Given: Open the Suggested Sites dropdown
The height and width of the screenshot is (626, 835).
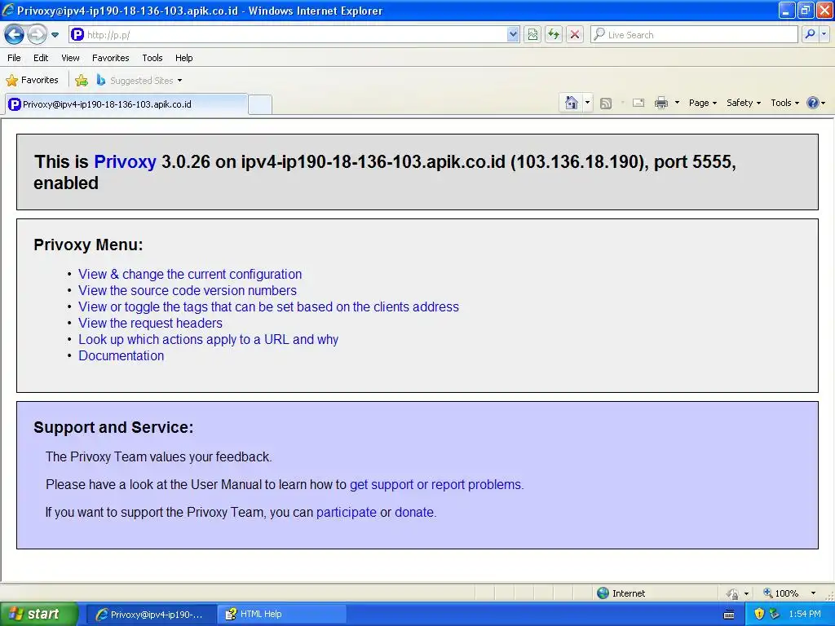Looking at the screenshot, I should (139, 81).
